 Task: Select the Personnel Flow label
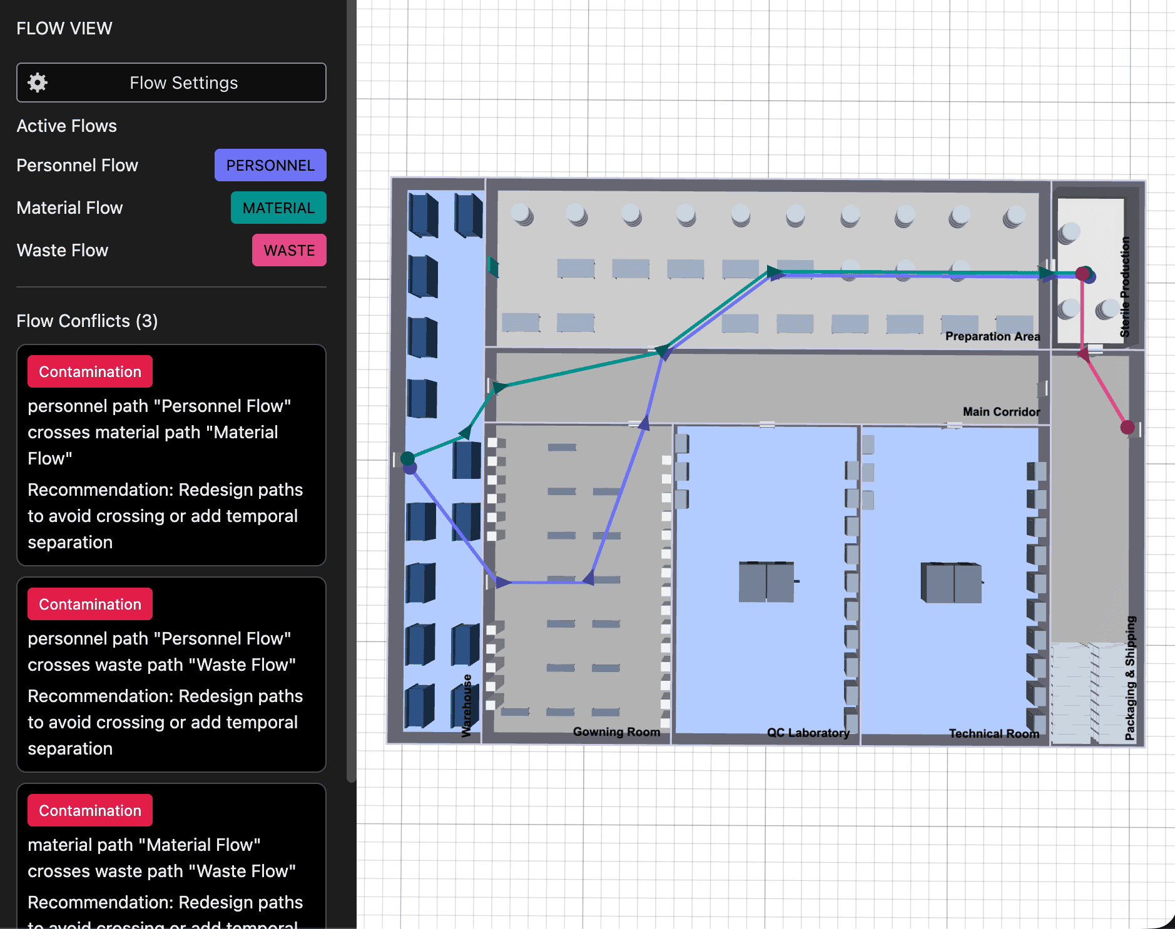[78, 165]
